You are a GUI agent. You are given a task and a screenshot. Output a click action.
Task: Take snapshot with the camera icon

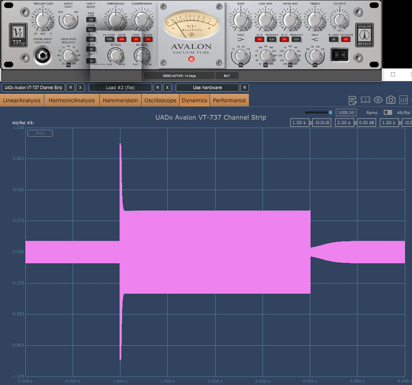point(391,100)
